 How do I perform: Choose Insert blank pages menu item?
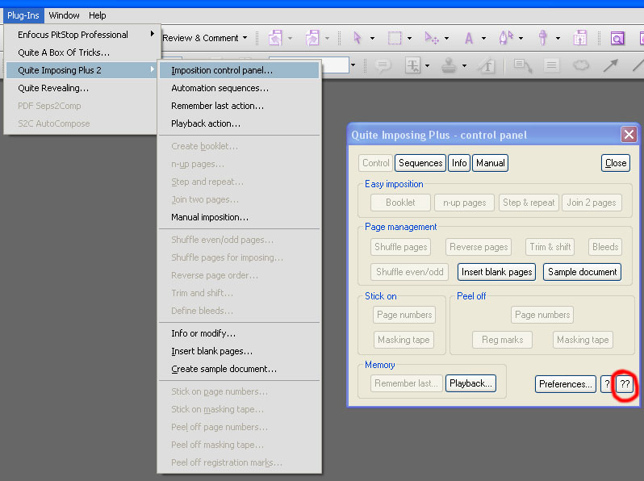coord(239,351)
